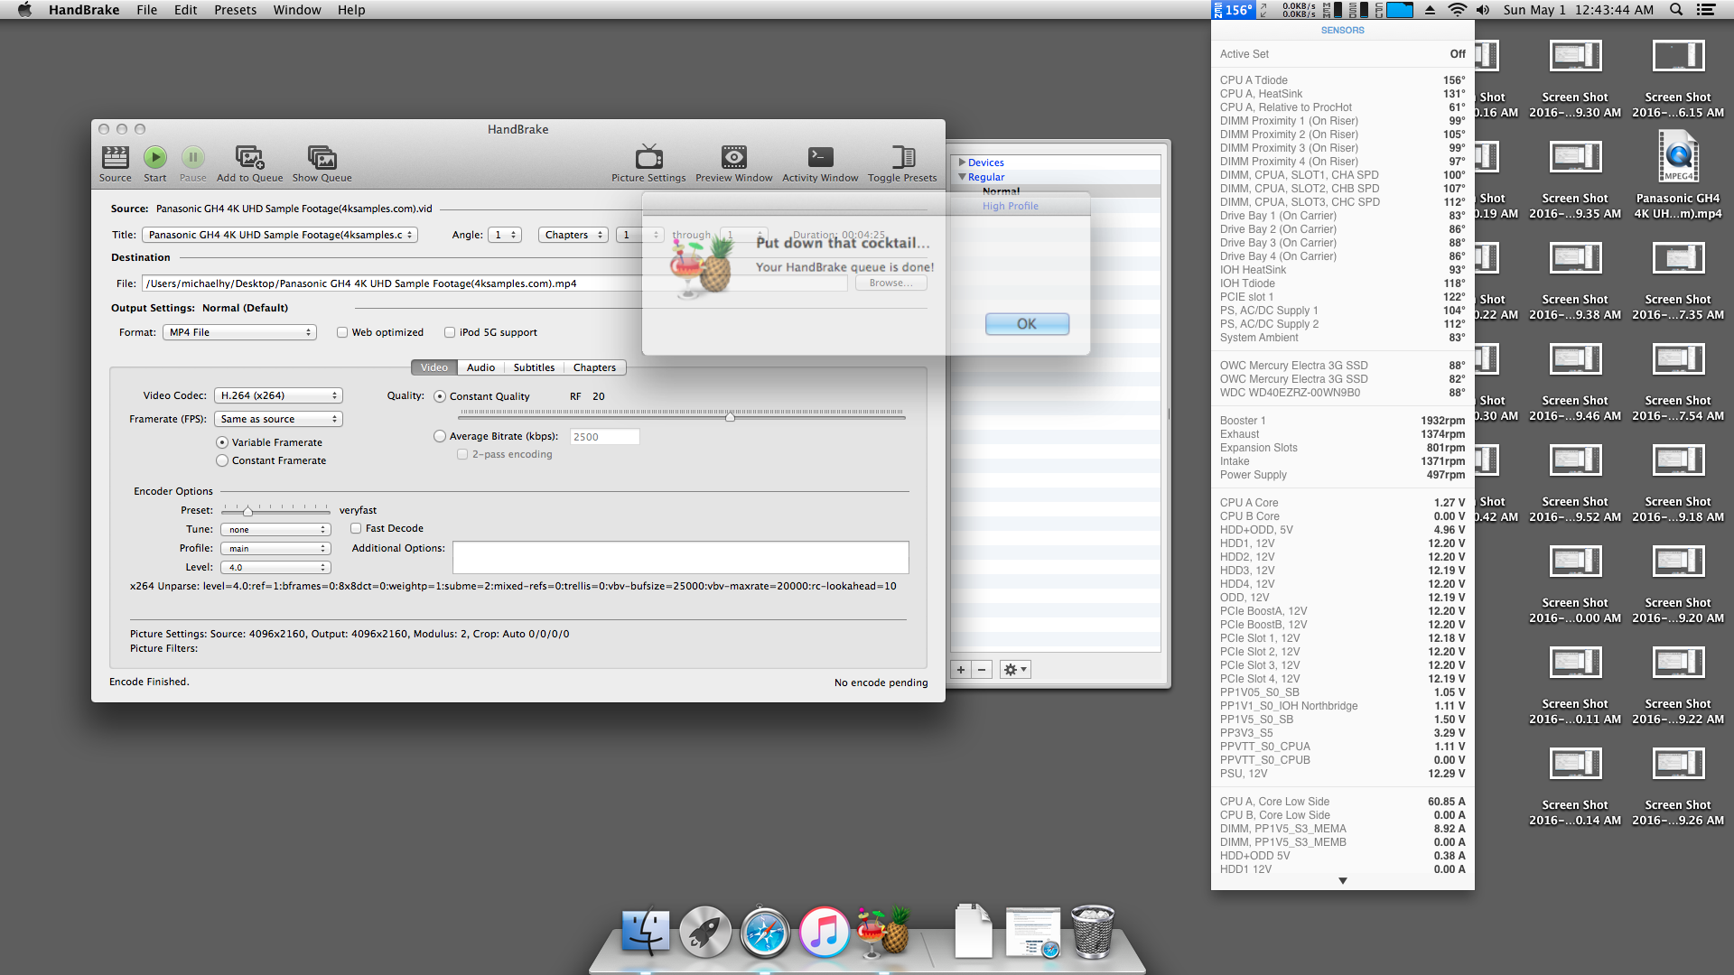
Task: Open the Activity Window
Action: (820, 163)
